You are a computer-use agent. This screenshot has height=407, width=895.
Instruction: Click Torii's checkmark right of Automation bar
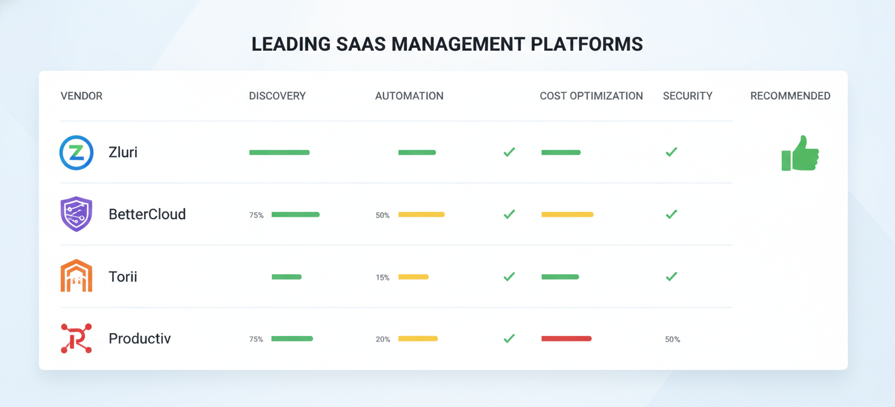pyautogui.click(x=509, y=277)
